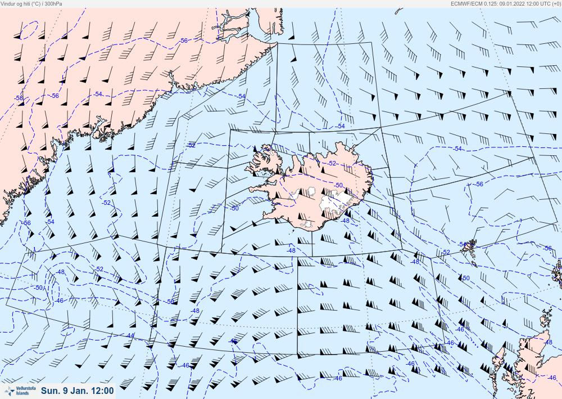Click the -58 isotherm label over Greenland
This screenshot has width=562, height=399.
click(19, 98)
